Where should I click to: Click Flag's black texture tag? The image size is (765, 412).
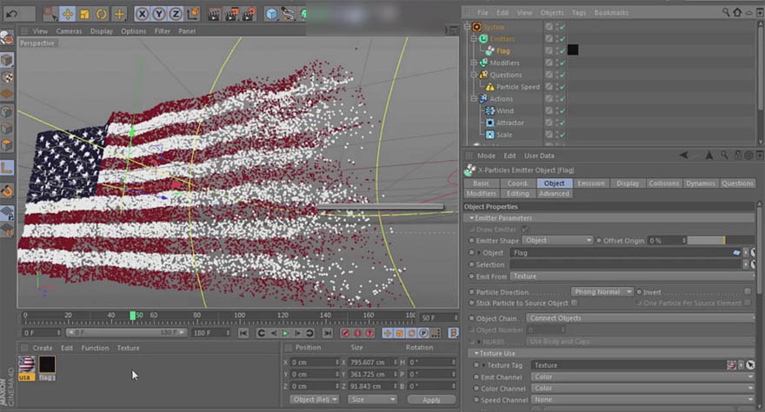click(x=573, y=50)
